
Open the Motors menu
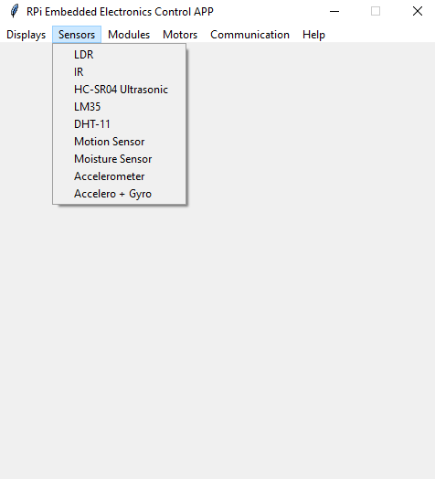click(180, 35)
